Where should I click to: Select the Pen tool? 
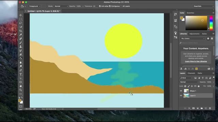(x=20, y=70)
